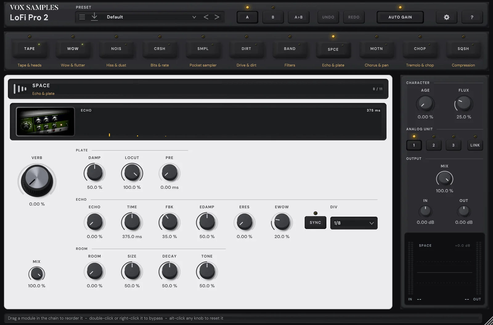Go to the previous preset arrow
Screen dimensions: 493x325
[x=206, y=17]
